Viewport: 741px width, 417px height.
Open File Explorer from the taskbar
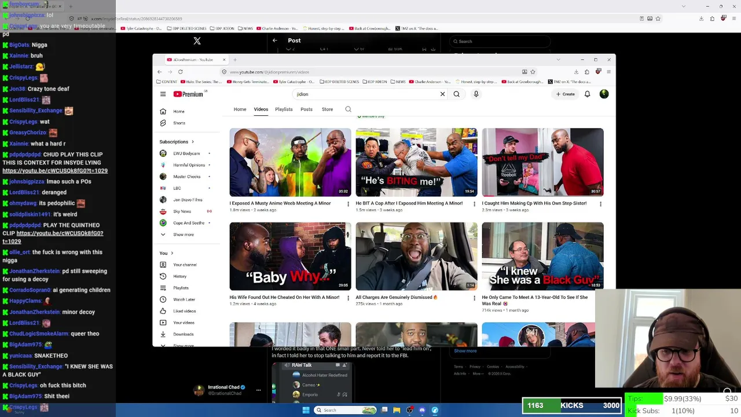point(397,410)
